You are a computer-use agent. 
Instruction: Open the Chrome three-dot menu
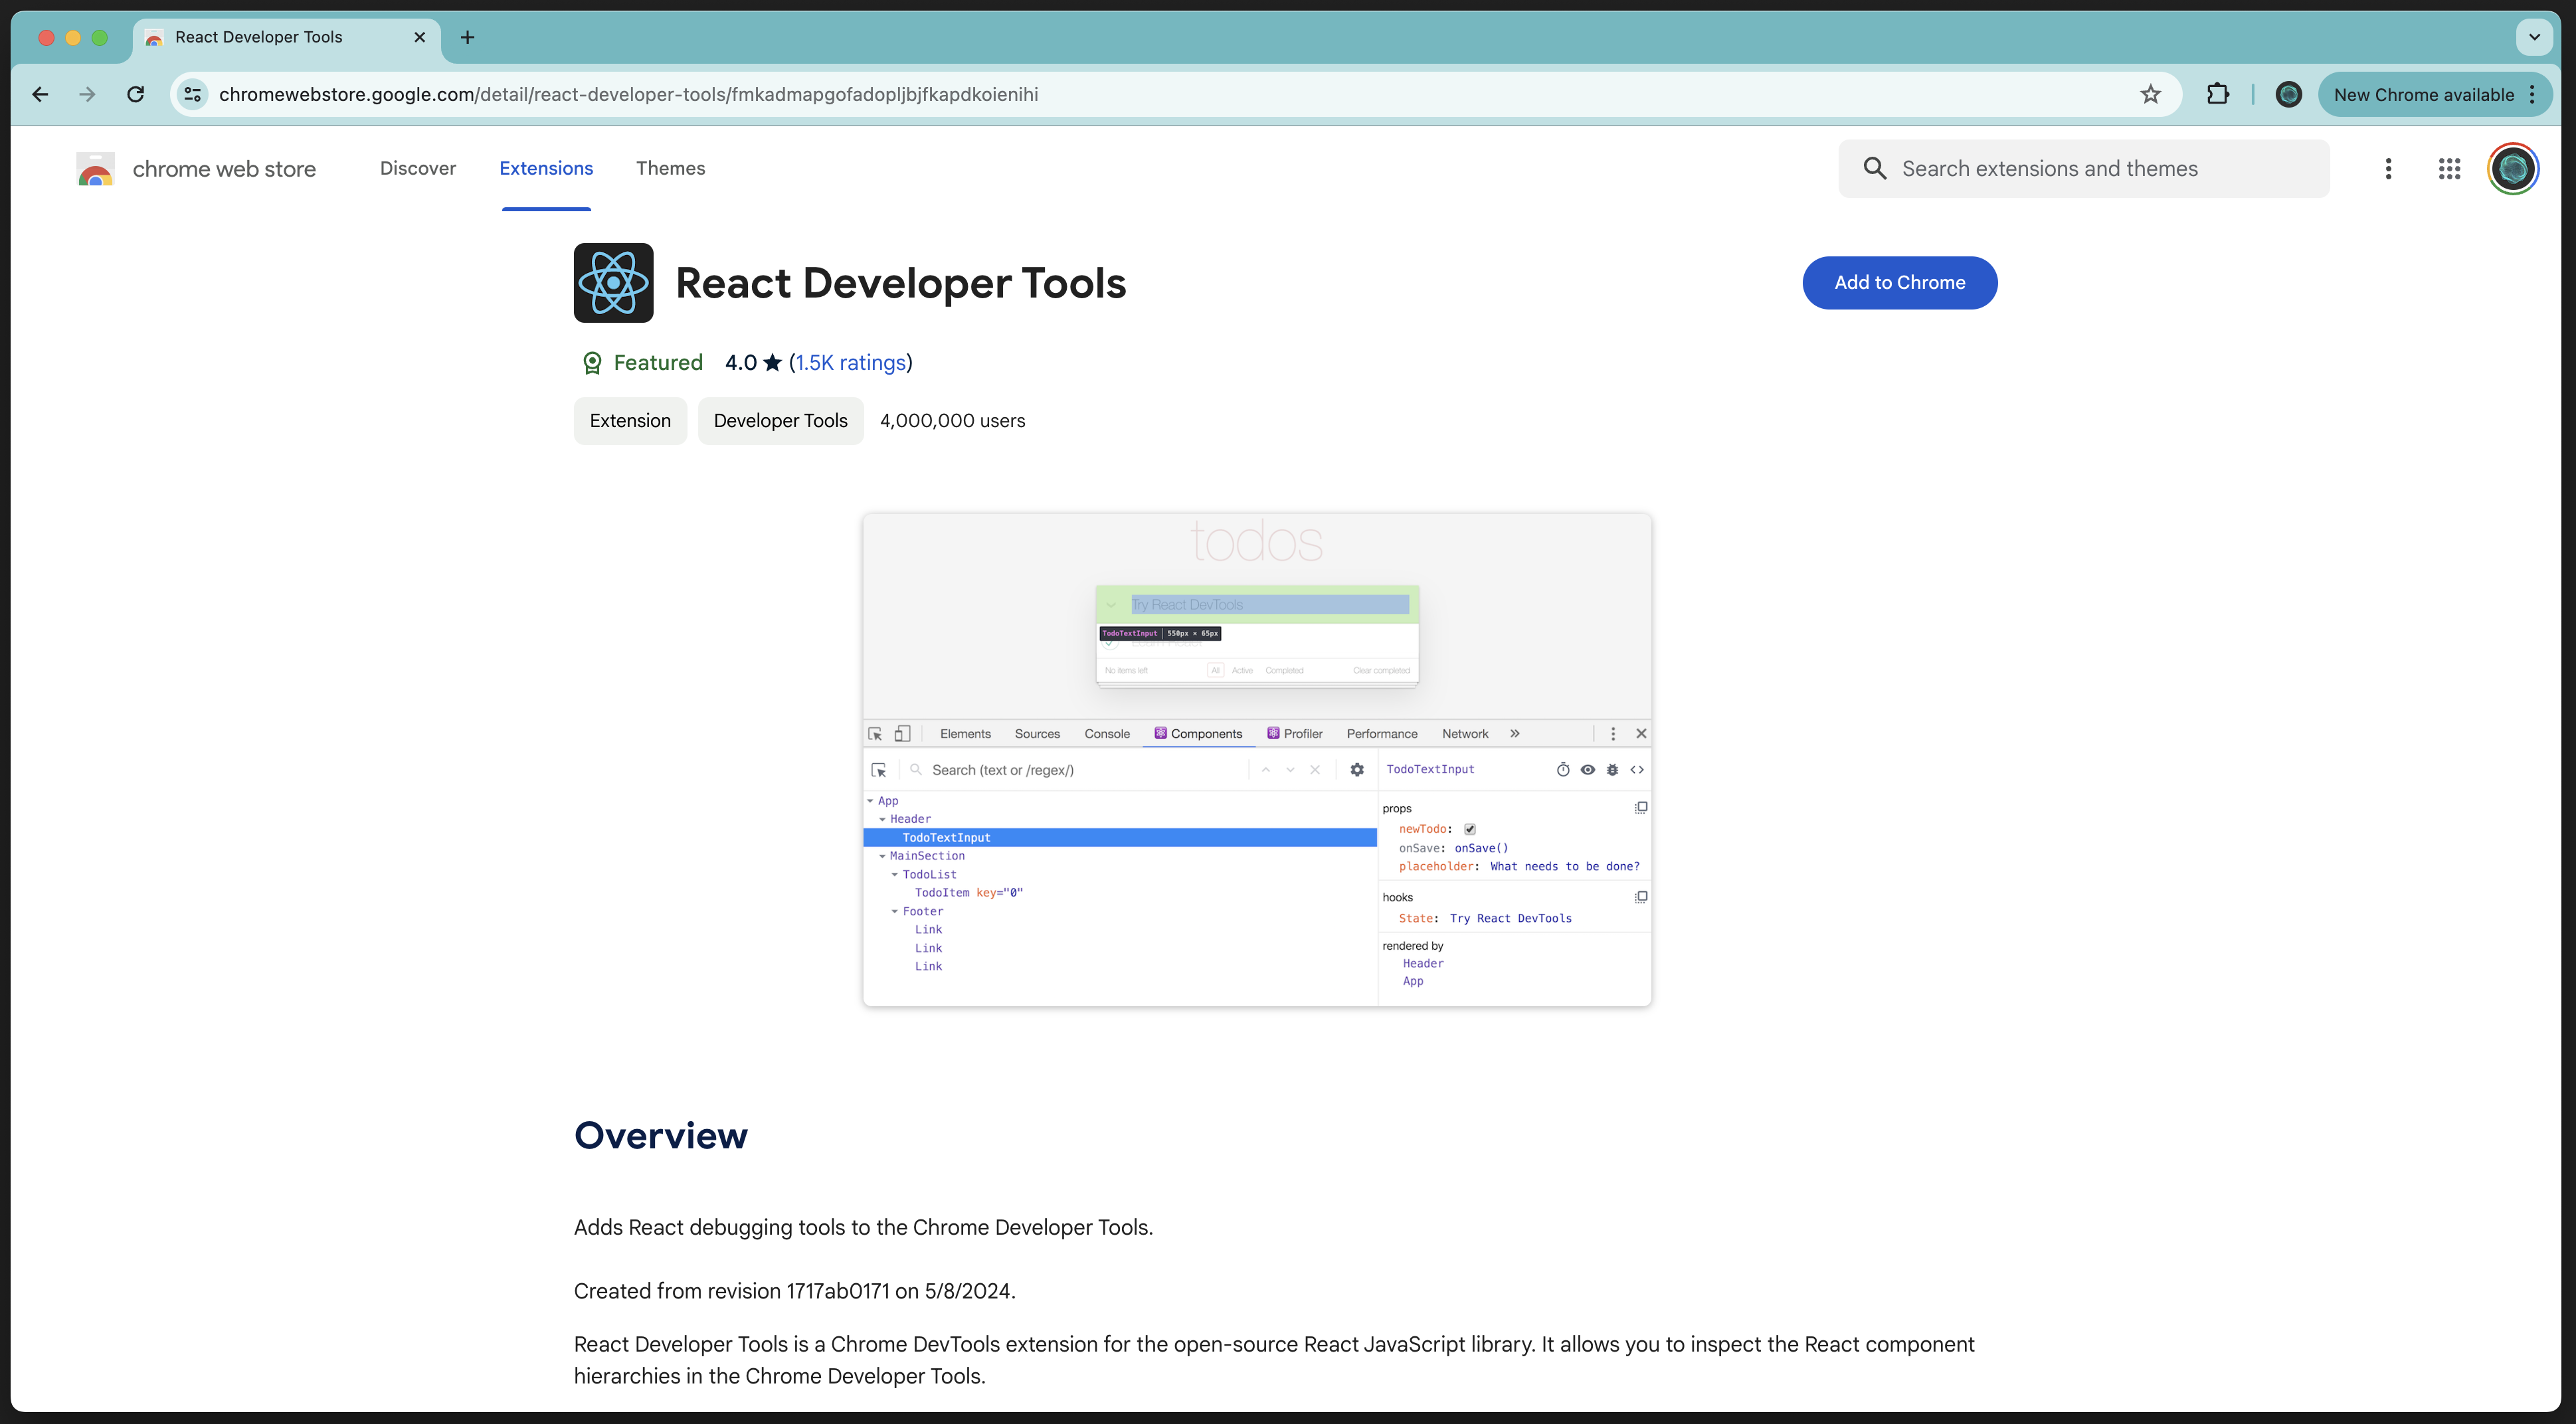tap(2532, 94)
